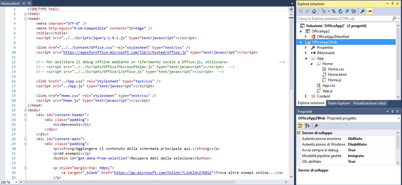Select Home.css in the solution tree
Screen dimensions: 402x185
pyautogui.click(x=336, y=69)
